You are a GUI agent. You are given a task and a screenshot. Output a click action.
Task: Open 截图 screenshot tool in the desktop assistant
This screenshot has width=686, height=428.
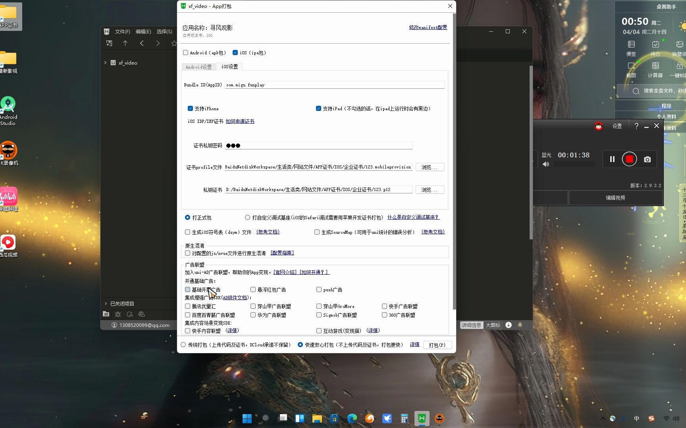(x=631, y=70)
